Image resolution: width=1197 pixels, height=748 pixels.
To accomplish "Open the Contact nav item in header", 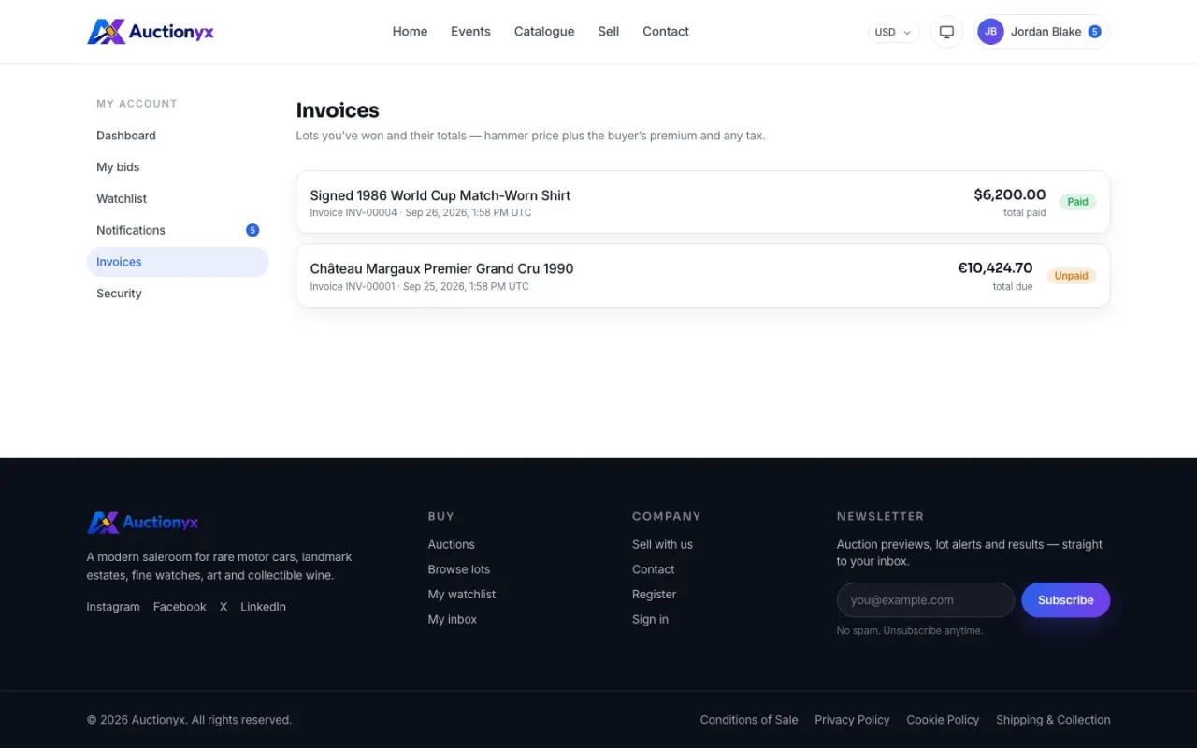I will pos(666,32).
